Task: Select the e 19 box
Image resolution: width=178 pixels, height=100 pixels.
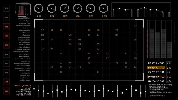Action: [x=6, y=64]
